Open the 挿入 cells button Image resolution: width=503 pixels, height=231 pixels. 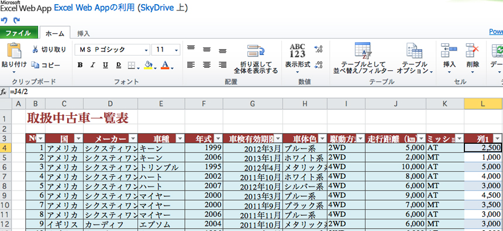(x=449, y=58)
